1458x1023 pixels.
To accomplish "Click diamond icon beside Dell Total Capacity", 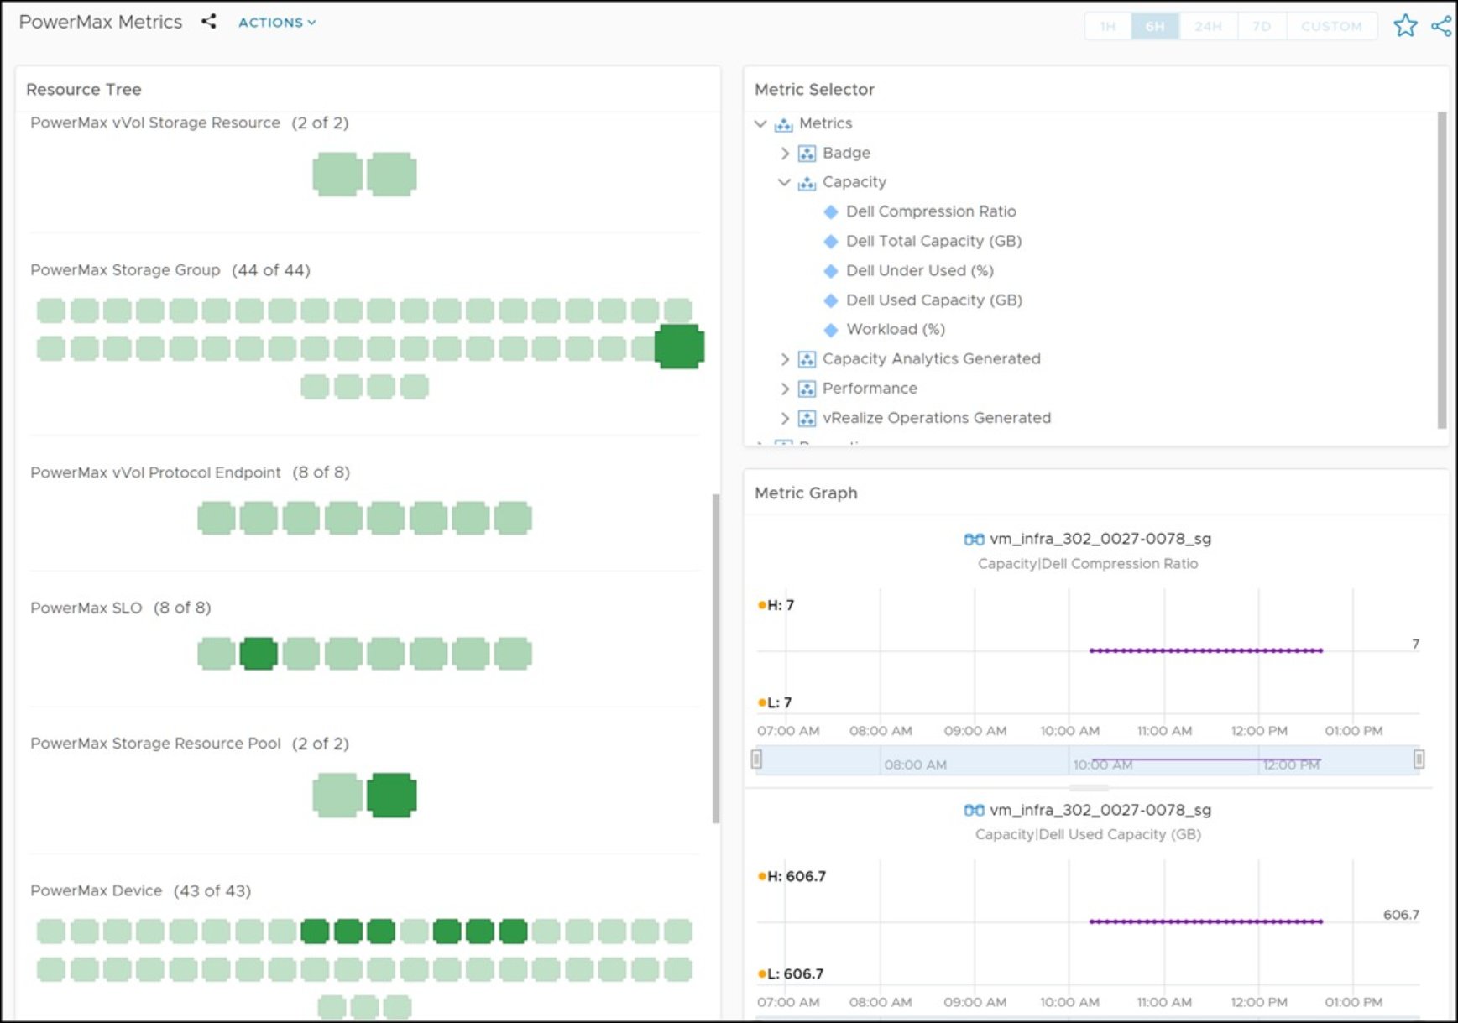I will click(x=831, y=241).
